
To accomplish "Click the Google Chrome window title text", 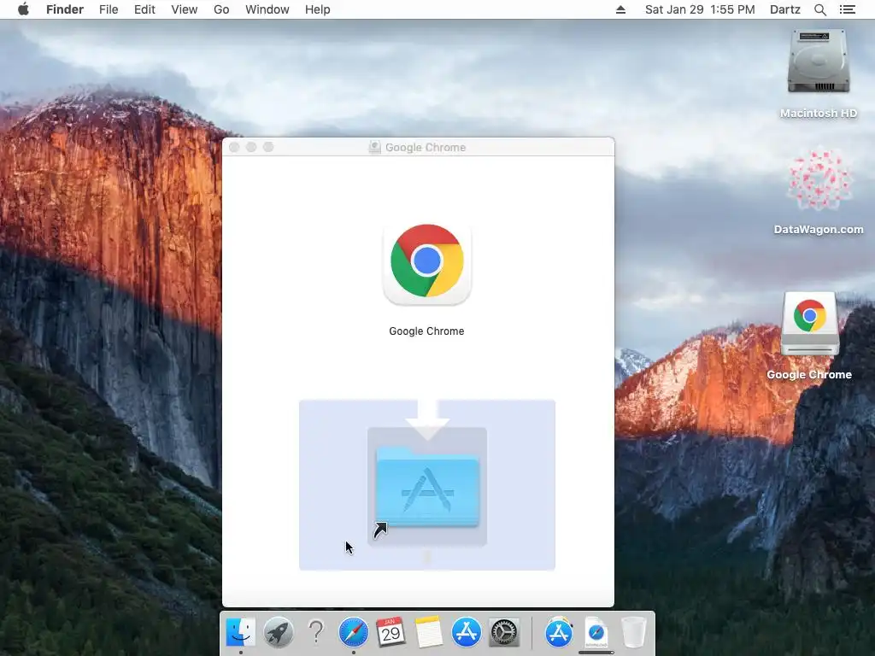I will pyautogui.click(x=426, y=147).
